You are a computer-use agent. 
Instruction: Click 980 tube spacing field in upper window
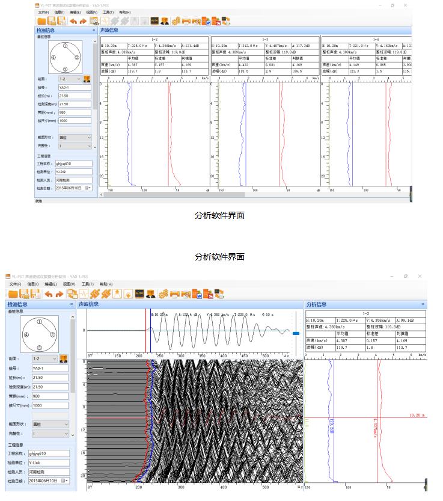click(75, 112)
